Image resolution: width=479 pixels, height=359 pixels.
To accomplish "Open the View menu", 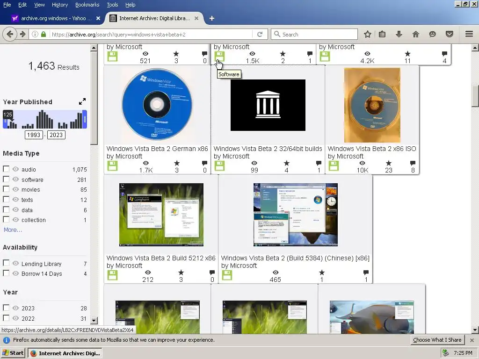I will click(39, 5).
